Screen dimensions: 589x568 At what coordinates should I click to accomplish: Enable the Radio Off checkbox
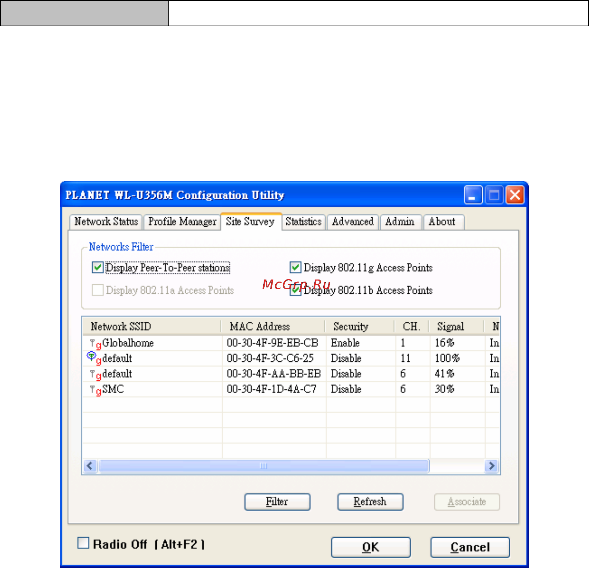tap(83, 543)
